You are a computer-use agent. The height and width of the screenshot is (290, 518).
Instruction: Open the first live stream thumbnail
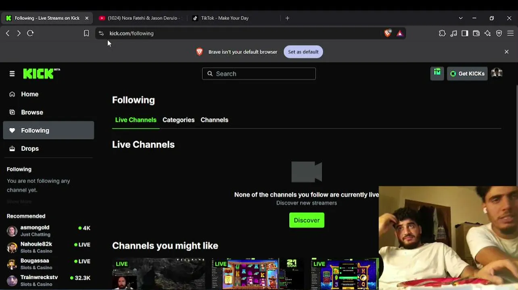tap(159, 274)
